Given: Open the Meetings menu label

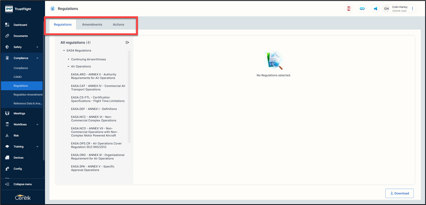Looking at the screenshot, I should click(x=19, y=113).
